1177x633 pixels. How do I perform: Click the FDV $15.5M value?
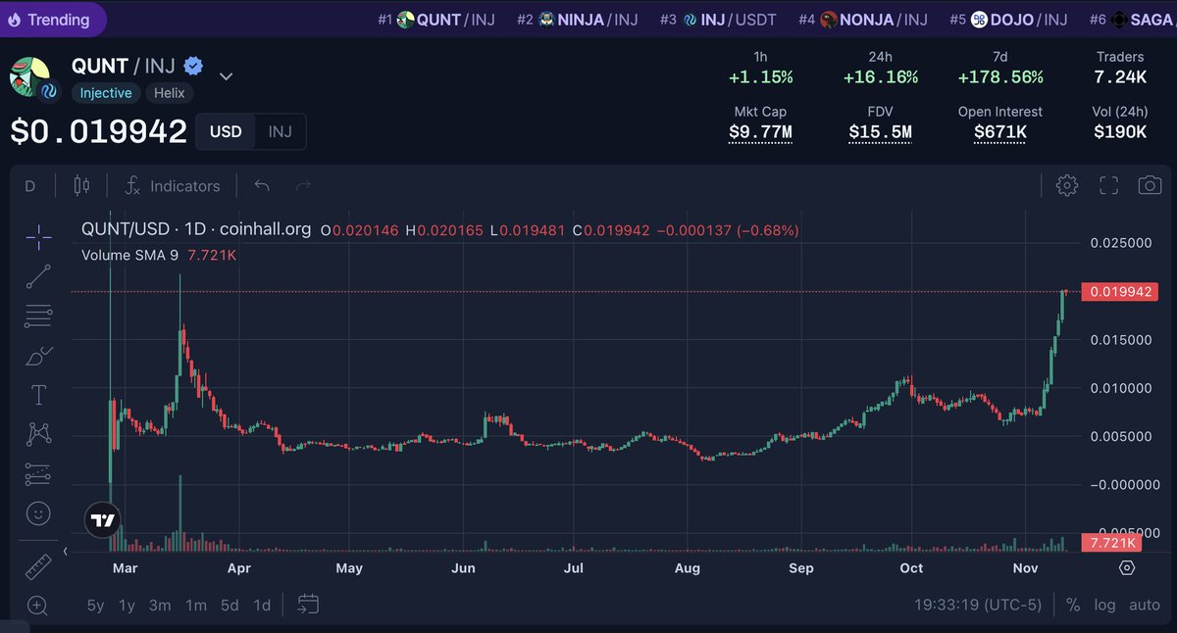pyautogui.click(x=880, y=132)
